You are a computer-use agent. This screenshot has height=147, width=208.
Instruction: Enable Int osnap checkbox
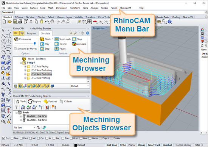47,138
